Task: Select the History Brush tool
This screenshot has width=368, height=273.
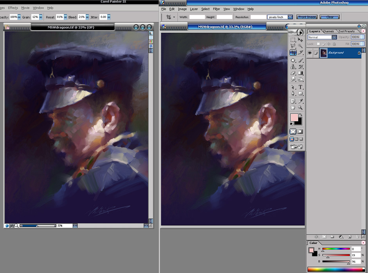Action: pos(300,67)
